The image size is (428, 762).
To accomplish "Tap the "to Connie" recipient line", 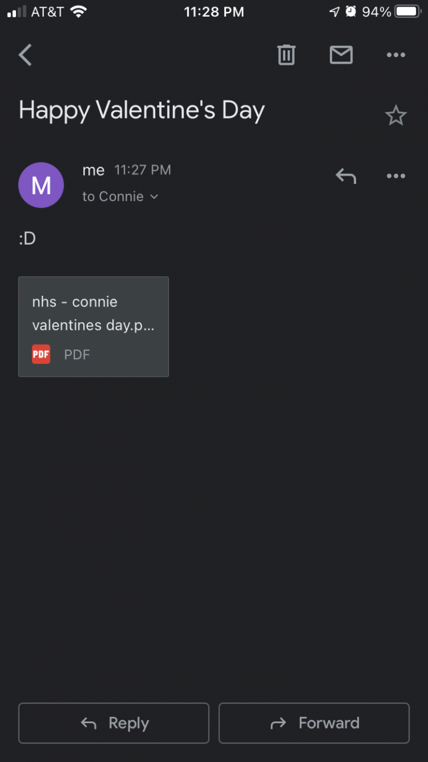I will [x=113, y=197].
